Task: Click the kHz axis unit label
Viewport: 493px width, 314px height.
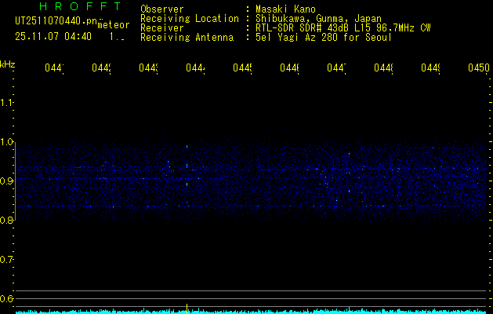Action: click(8, 64)
